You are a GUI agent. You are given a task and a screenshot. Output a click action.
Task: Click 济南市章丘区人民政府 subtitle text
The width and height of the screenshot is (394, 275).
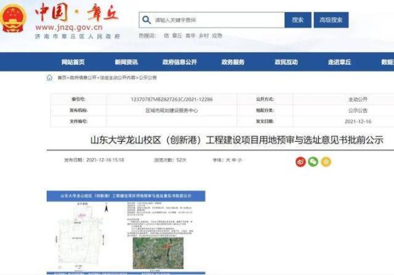pyautogui.click(x=77, y=36)
